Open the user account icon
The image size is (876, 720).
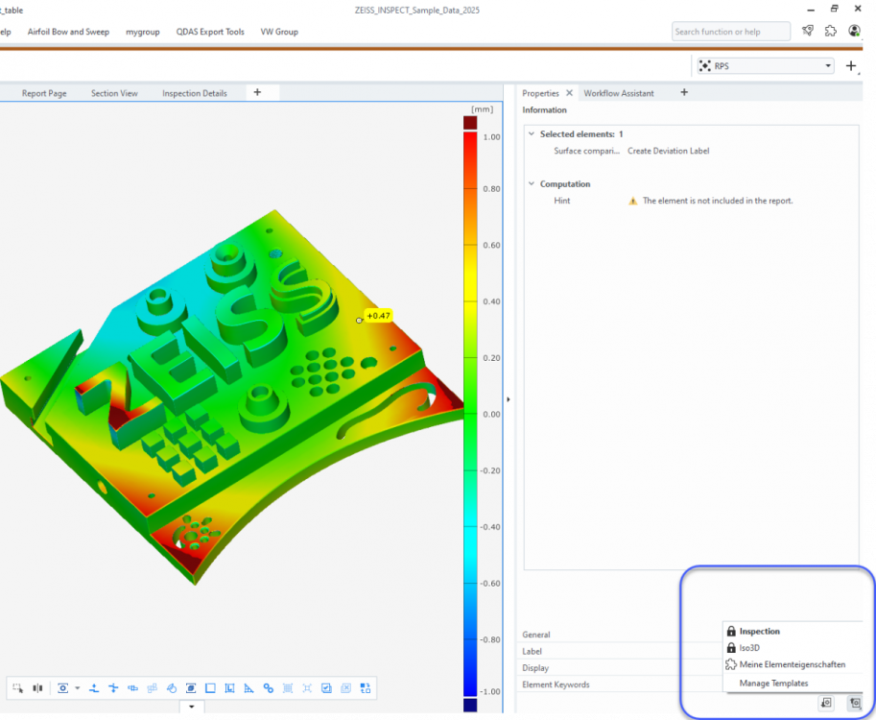pos(855,32)
